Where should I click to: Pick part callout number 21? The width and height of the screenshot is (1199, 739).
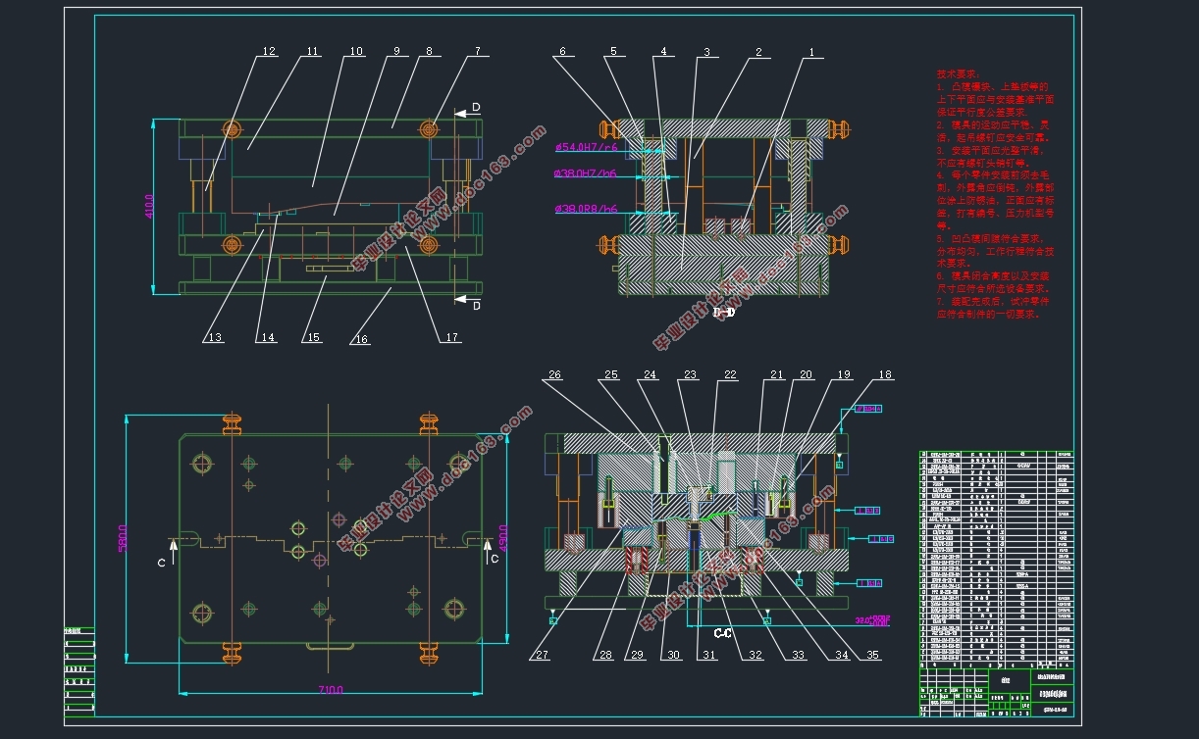click(x=776, y=375)
